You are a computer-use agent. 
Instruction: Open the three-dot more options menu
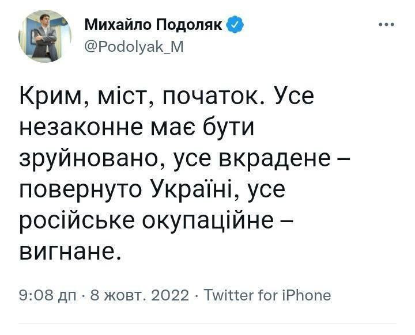[x=386, y=24]
